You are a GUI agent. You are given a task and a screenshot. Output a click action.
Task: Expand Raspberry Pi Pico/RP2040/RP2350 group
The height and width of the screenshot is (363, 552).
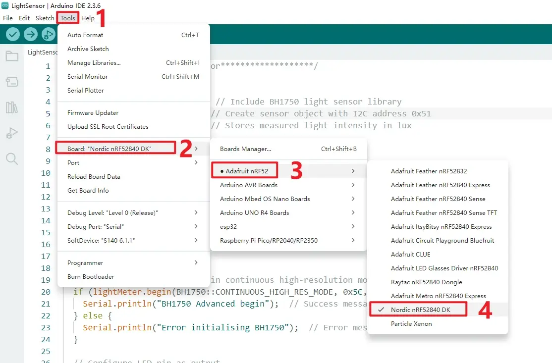pyautogui.click(x=288, y=241)
